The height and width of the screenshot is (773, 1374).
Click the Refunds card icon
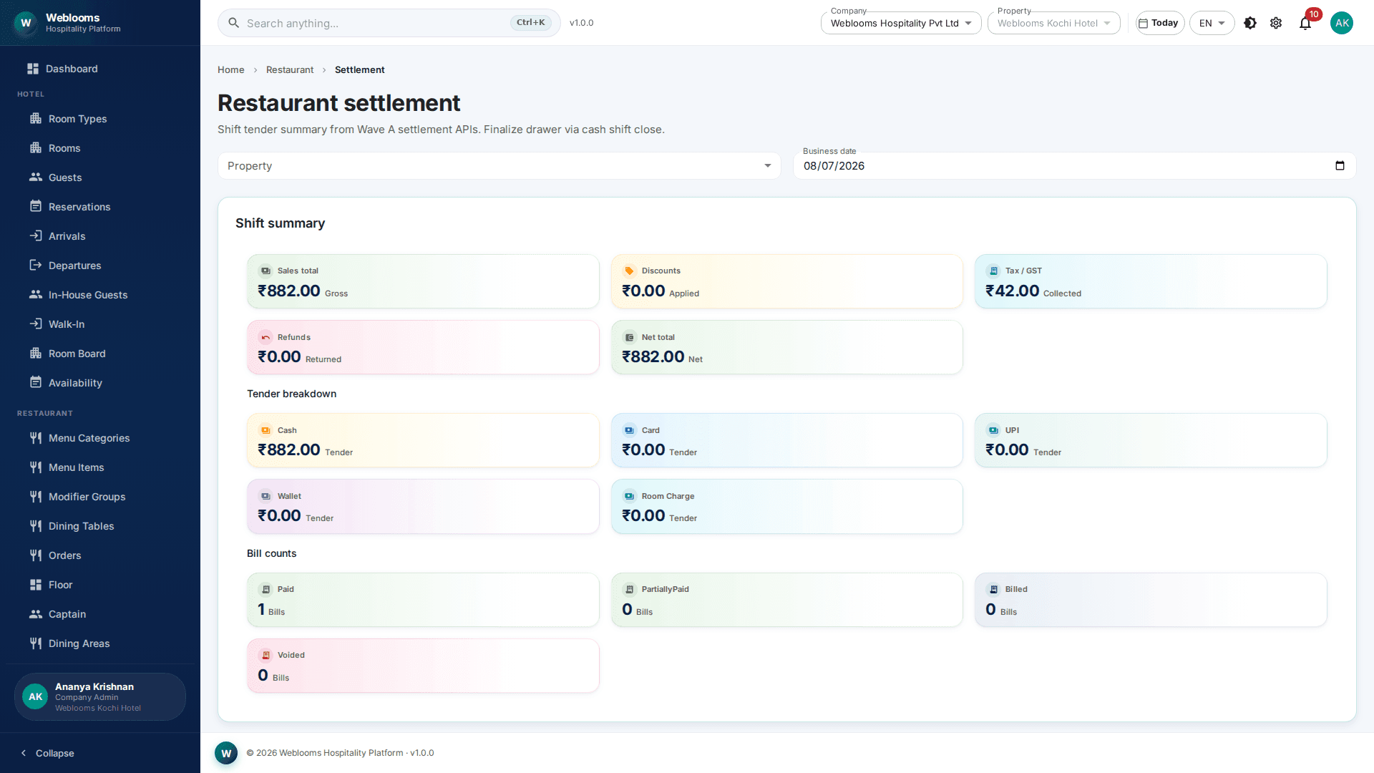[265, 337]
